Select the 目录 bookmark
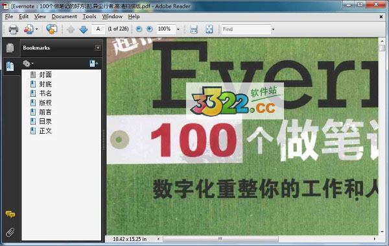This screenshot has width=389, height=246. click(x=45, y=121)
